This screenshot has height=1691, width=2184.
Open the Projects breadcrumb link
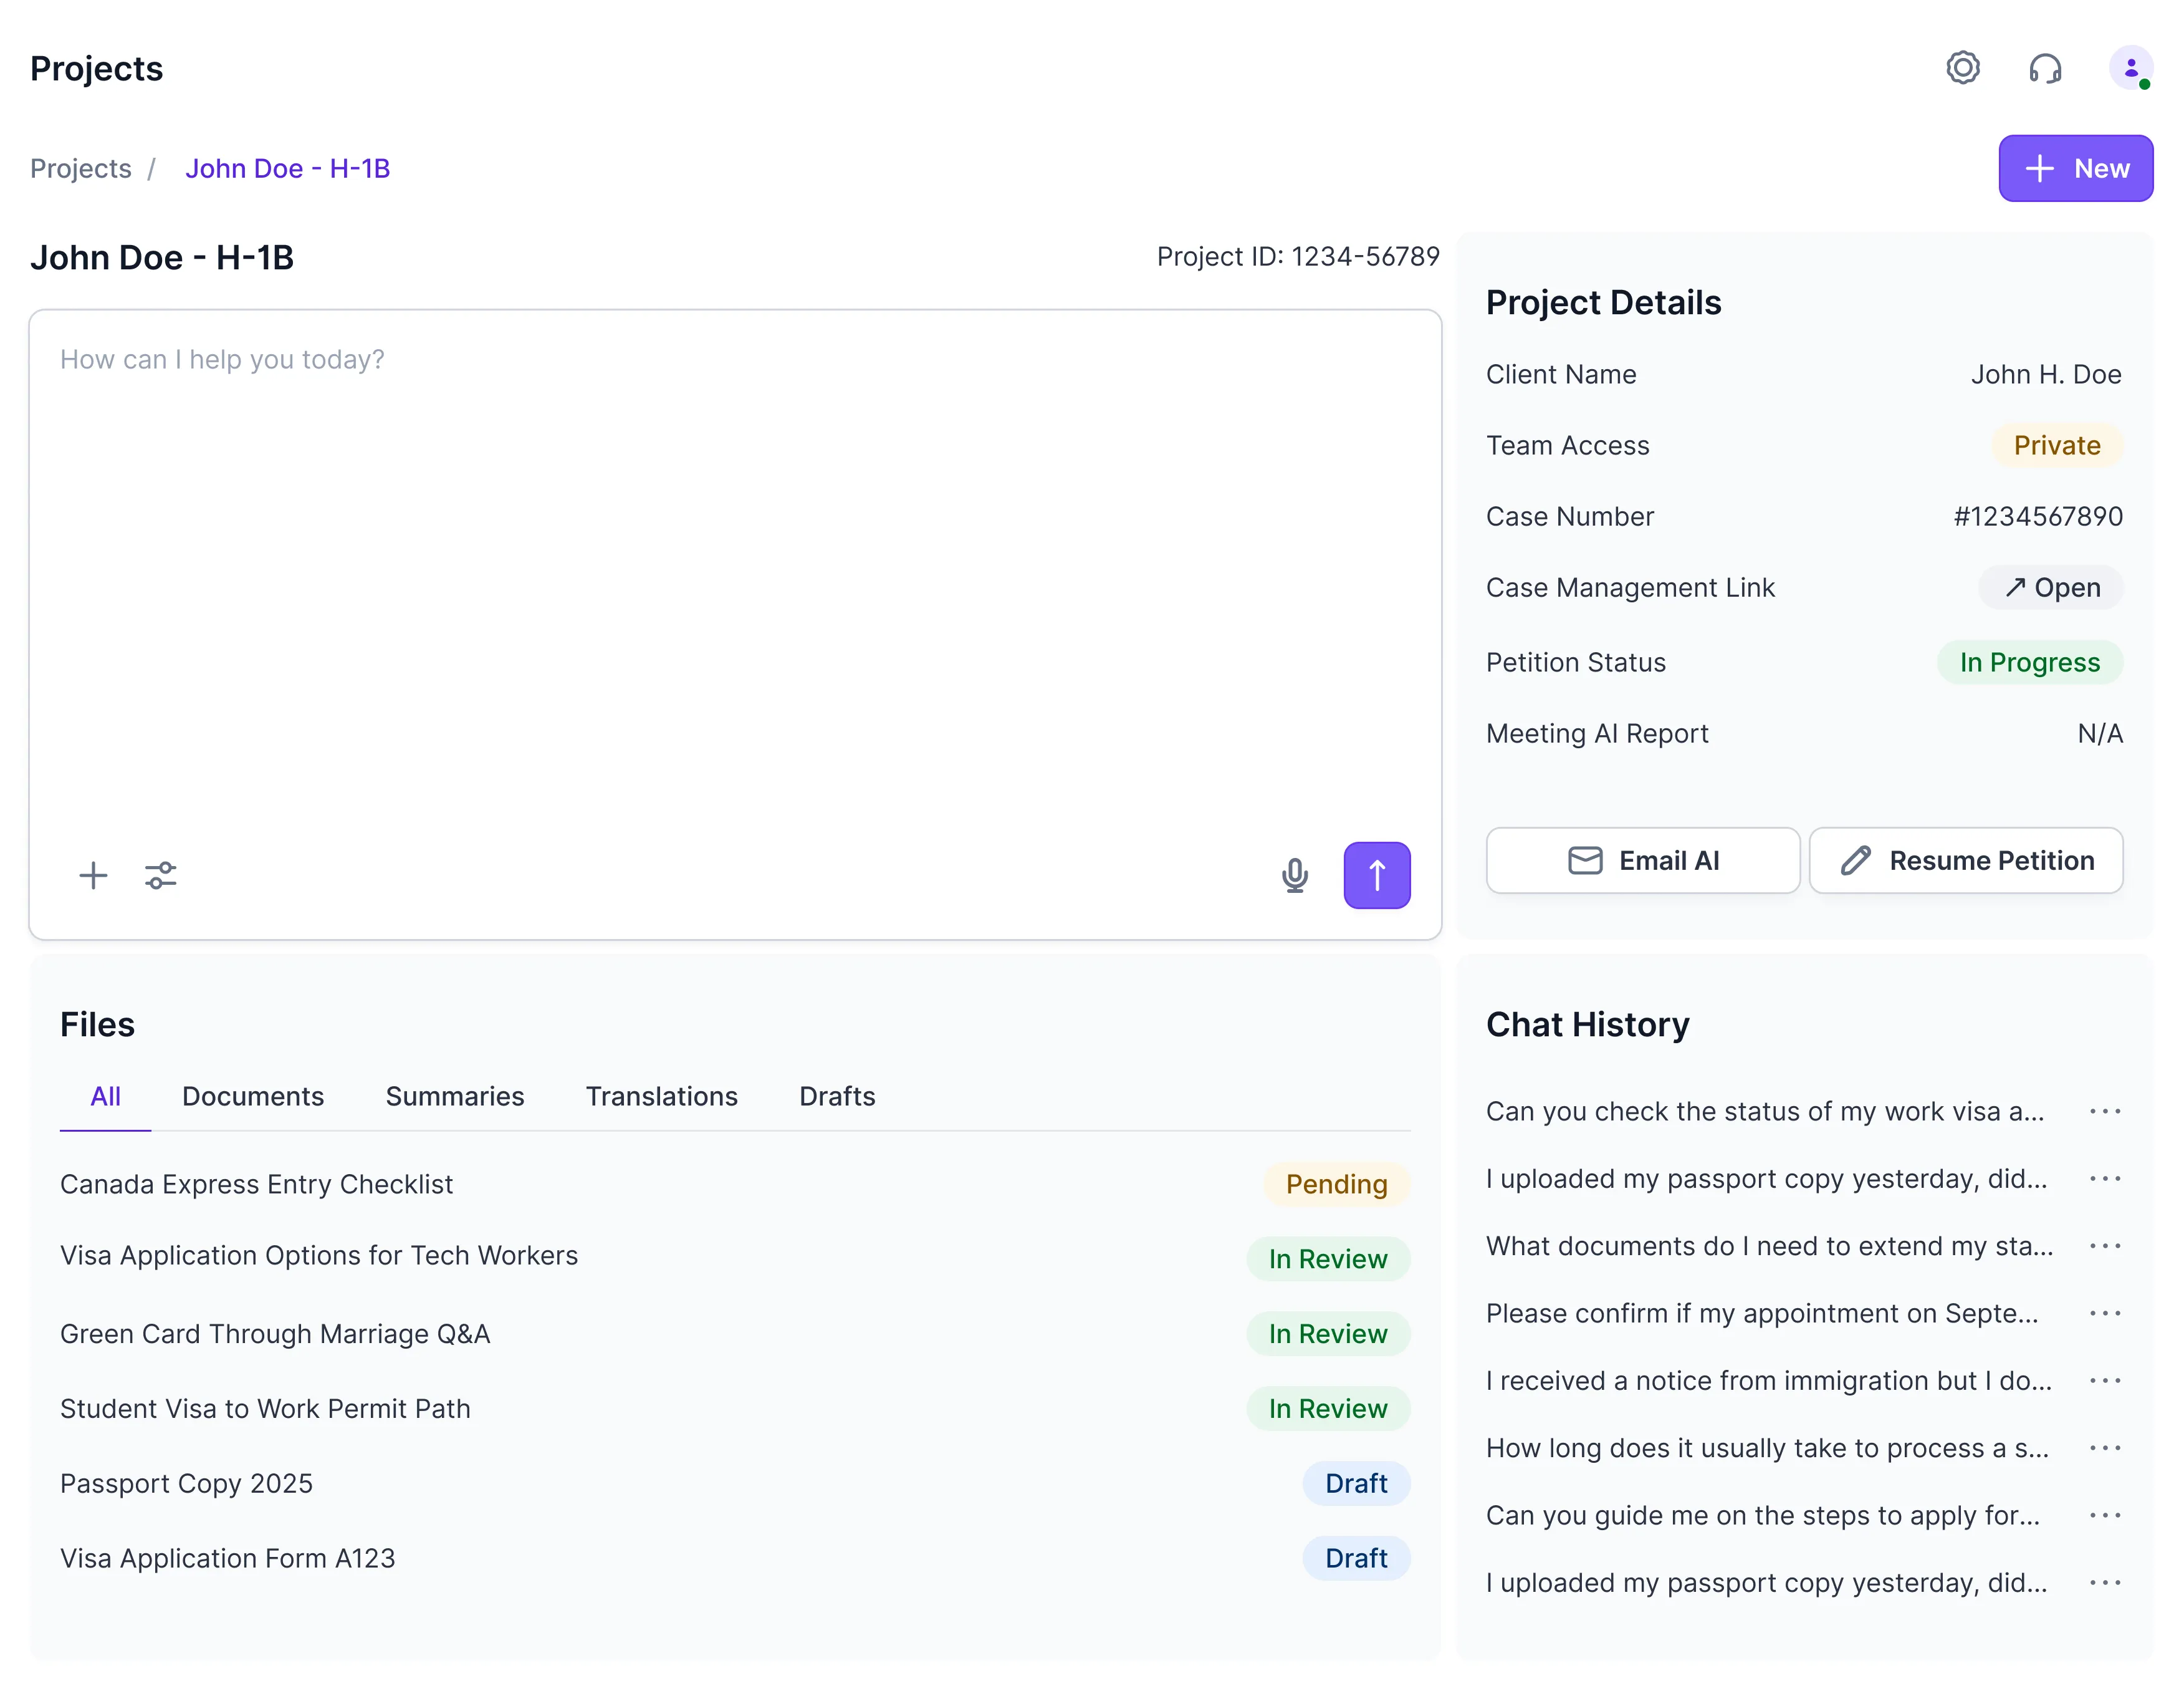click(80, 168)
